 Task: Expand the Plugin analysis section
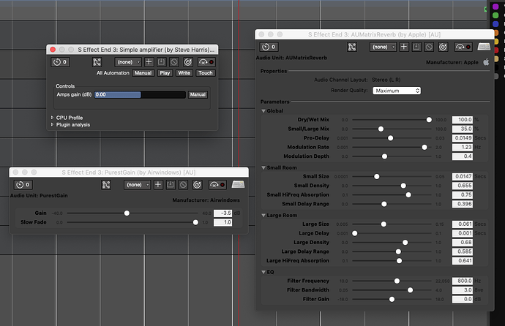52,124
